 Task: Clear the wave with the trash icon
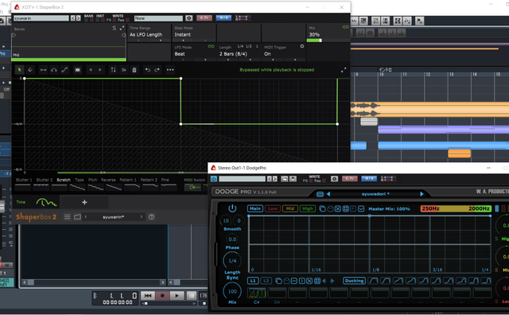pos(134,70)
